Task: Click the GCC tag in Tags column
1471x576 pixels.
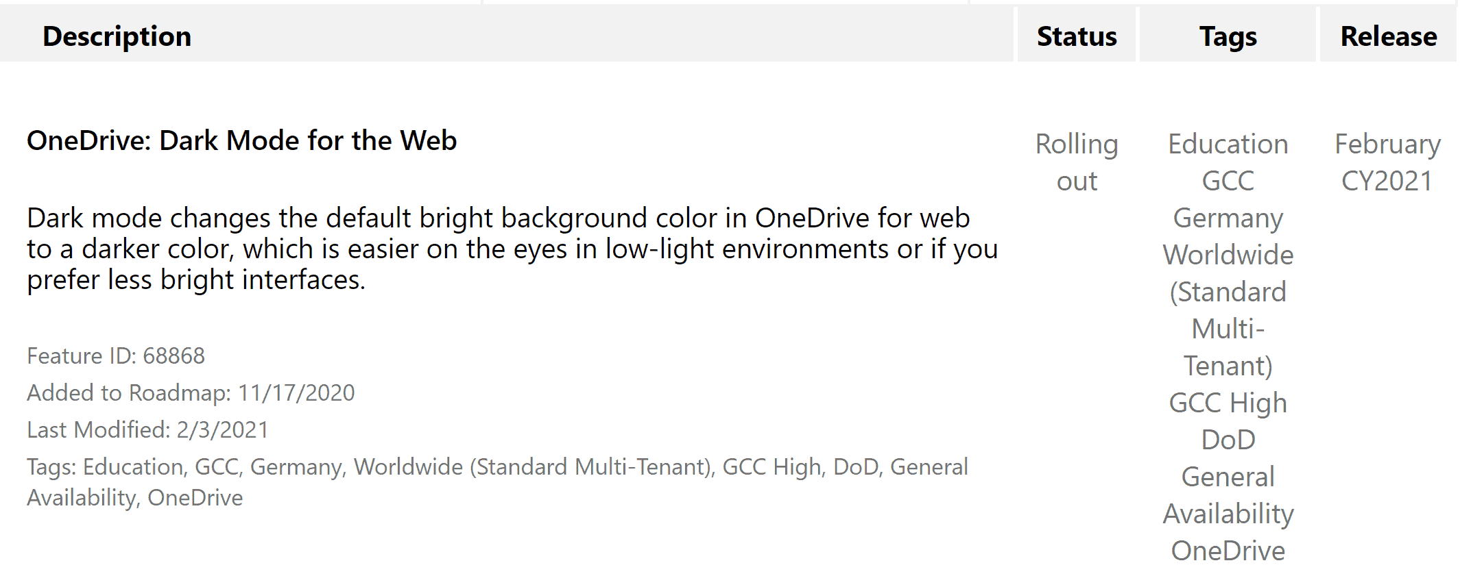Action: pyautogui.click(x=1228, y=181)
